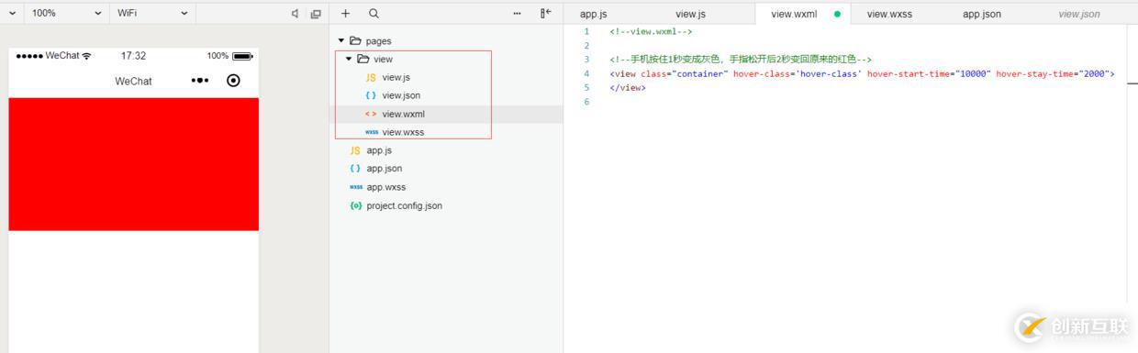Image resolution: width=1138 pixels, height=353 pixels.
Task: Click the simulator battery icon
Action: pos(242,56)
